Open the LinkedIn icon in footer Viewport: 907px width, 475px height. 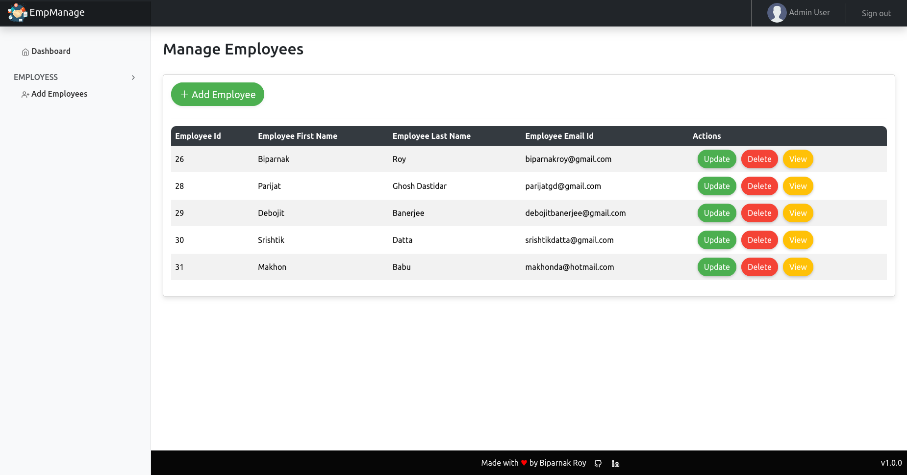(x=616, y=463)
